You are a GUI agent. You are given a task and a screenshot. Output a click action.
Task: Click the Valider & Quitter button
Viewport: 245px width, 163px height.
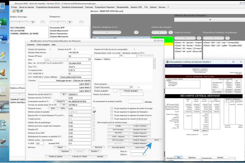click(x=56, y=156)
